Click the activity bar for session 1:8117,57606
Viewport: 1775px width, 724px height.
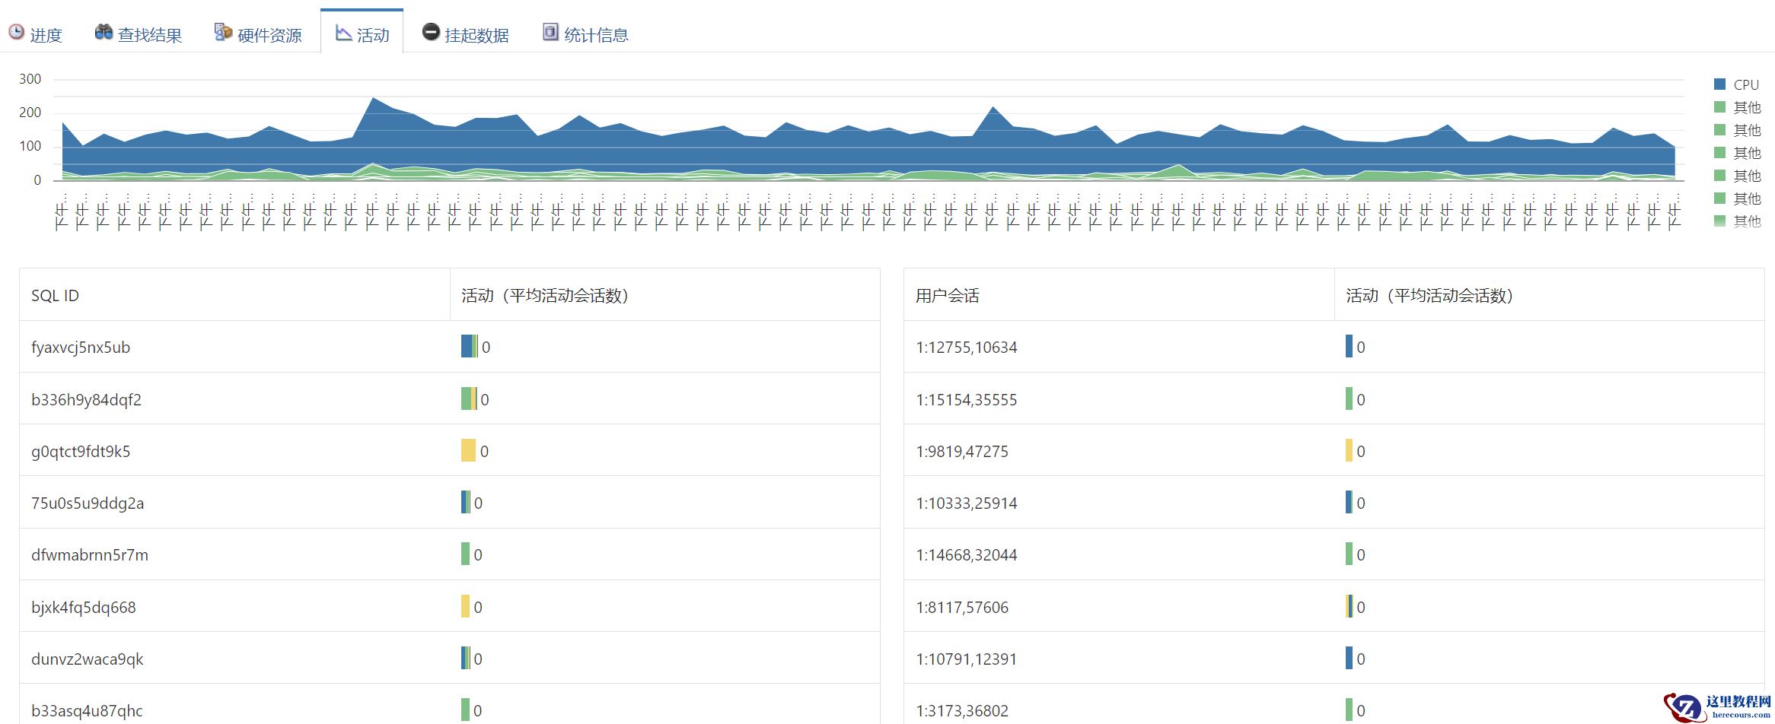point(1349,607)
